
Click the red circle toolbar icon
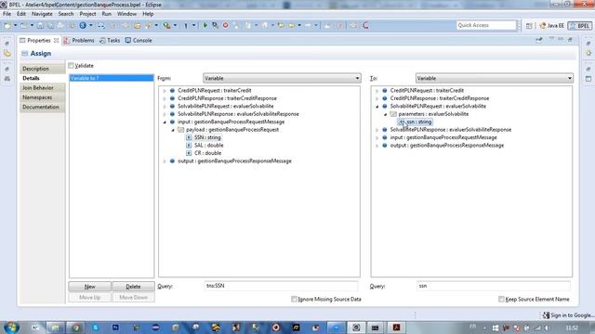tap(225, 25)
